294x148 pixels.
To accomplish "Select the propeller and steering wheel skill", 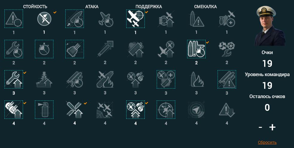I will pyautogui.click(x=227, y=49).
